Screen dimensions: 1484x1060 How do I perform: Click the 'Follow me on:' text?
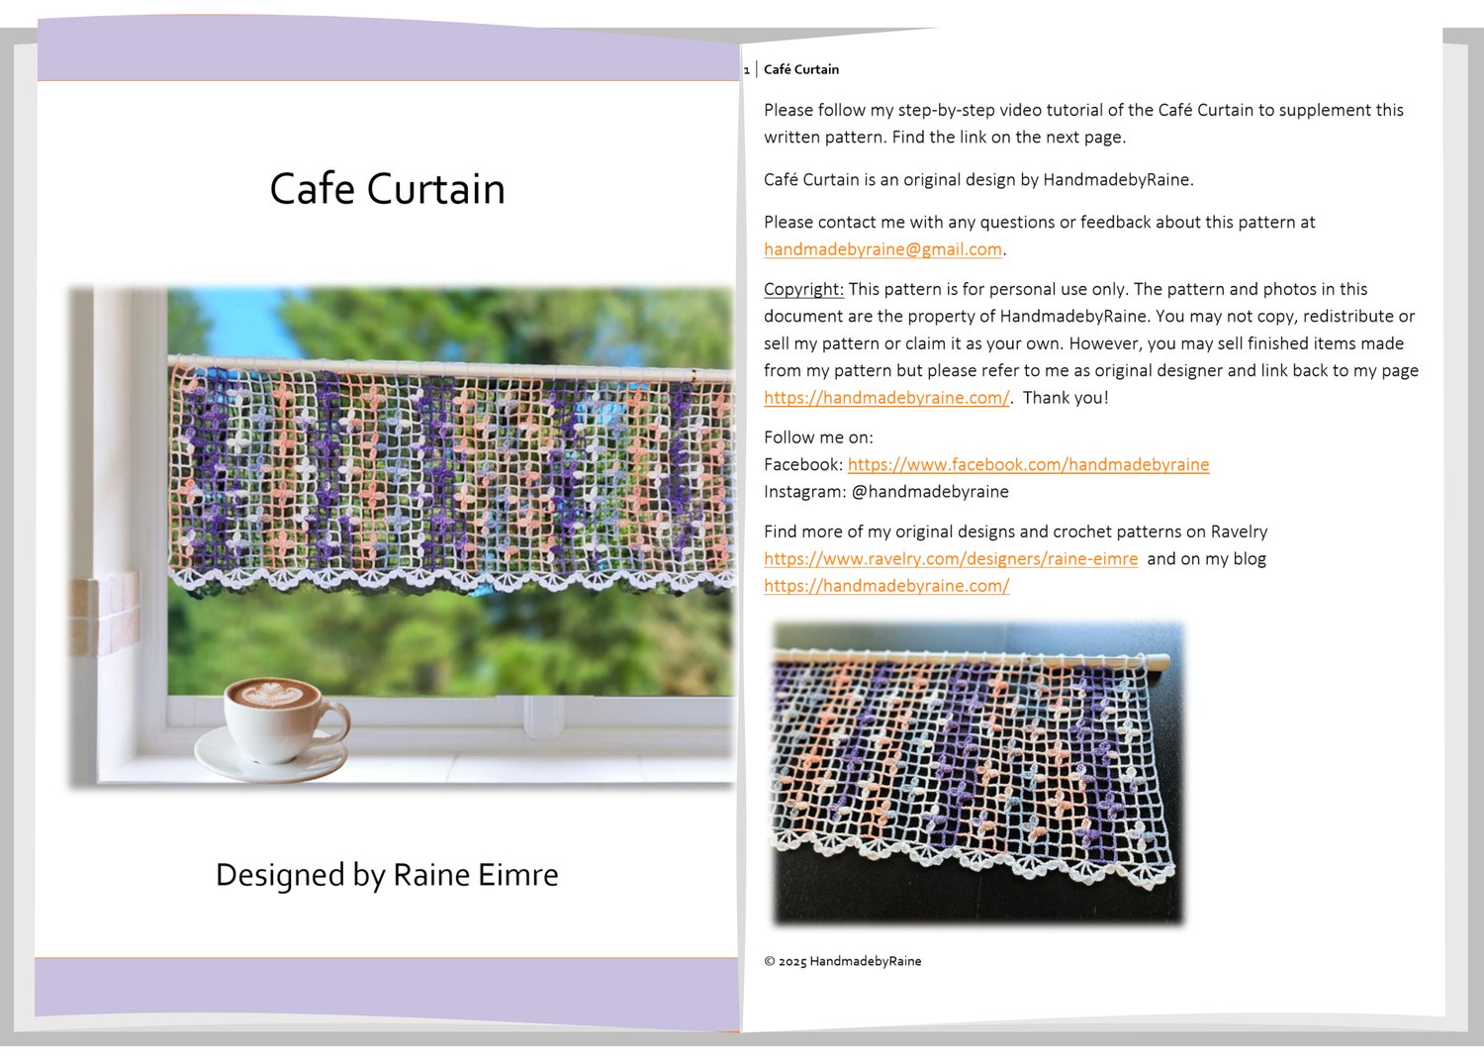click(x=818, y=437)
